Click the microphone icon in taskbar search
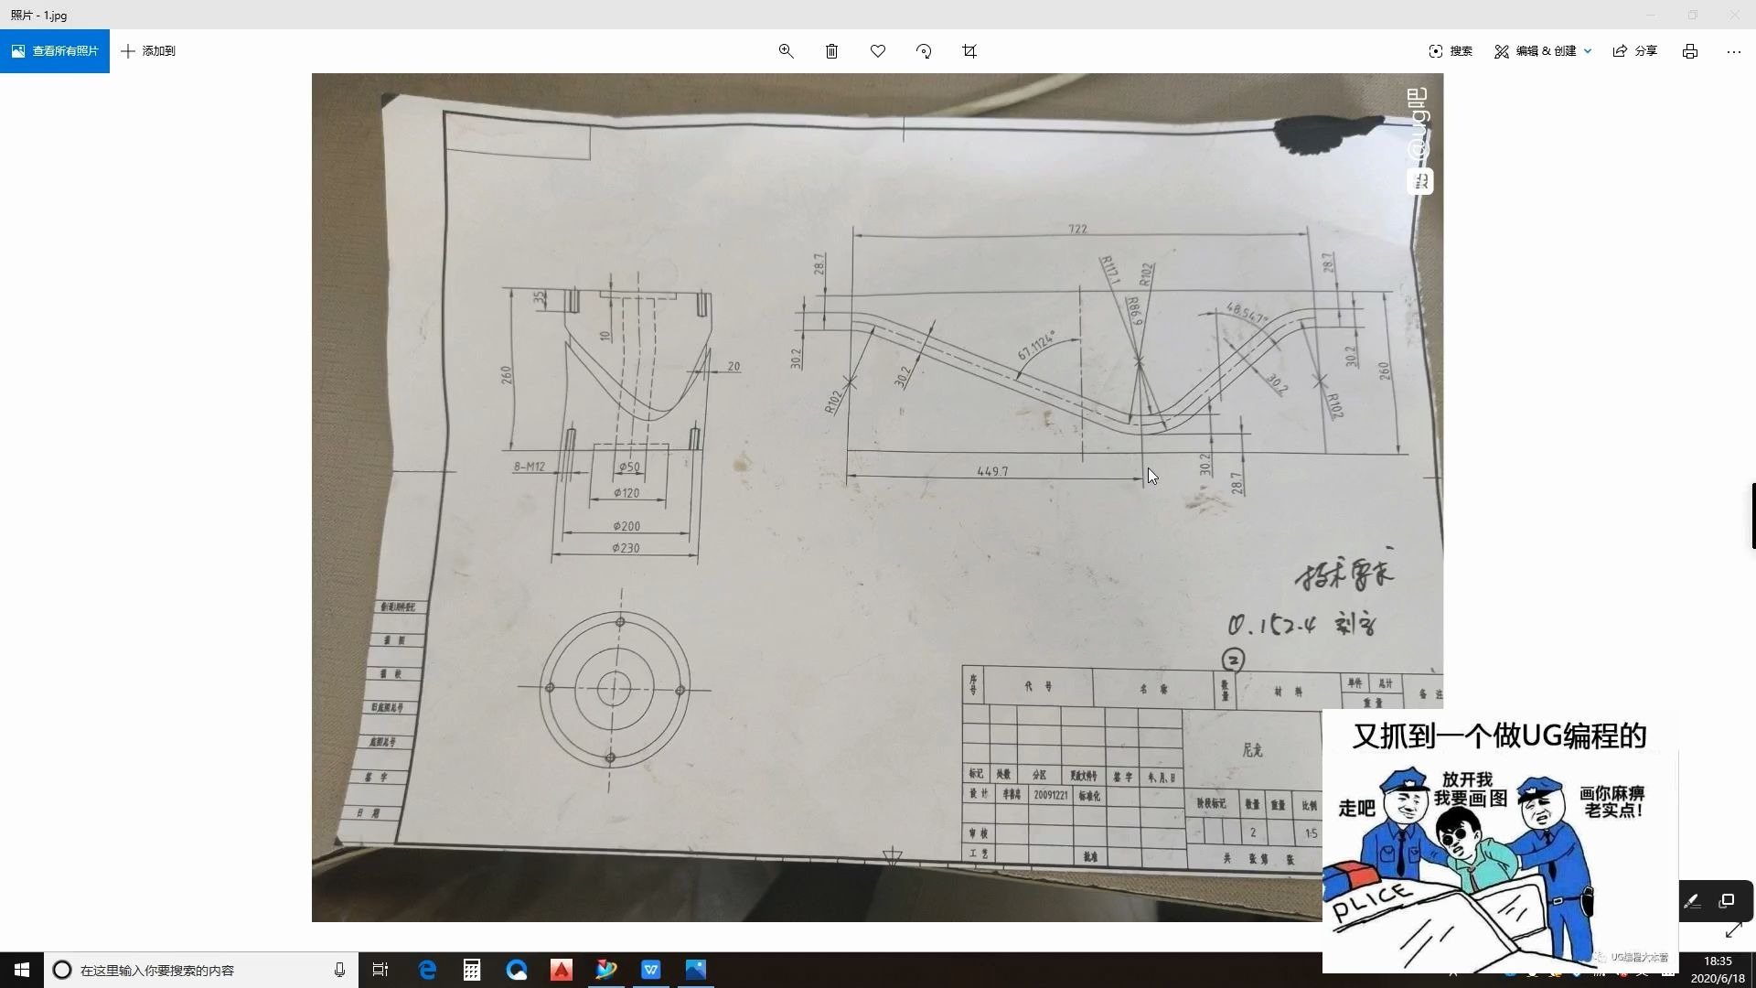Image resolution: width=1756 pixels, height=988 pixels. coord(339,970)
